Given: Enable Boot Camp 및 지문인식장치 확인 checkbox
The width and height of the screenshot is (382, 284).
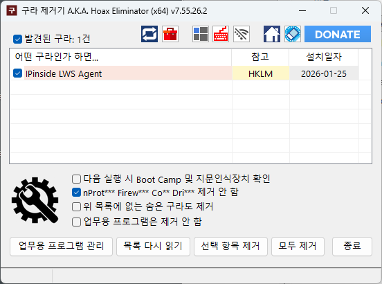Looking at the screenshot, I should (x=76, y=179).
